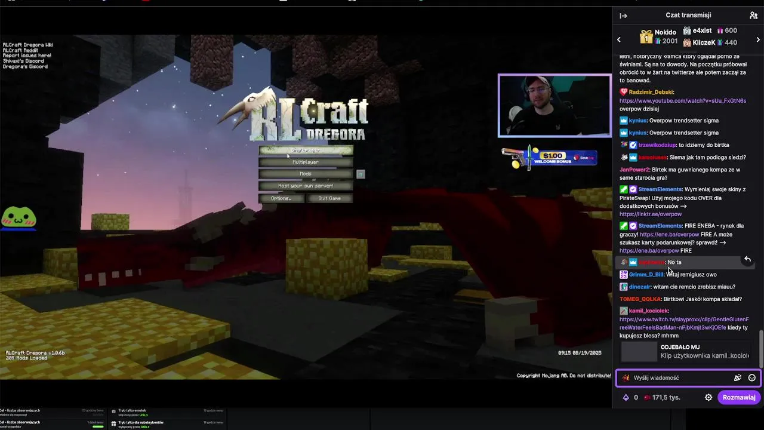
Task: Open first ene.ba/overpow link
Action: coord(669,235)
